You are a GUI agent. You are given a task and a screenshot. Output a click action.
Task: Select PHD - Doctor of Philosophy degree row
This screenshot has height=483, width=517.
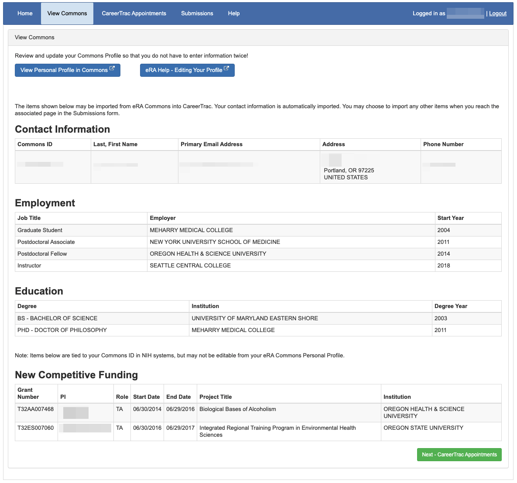click(x=62, y=330)
